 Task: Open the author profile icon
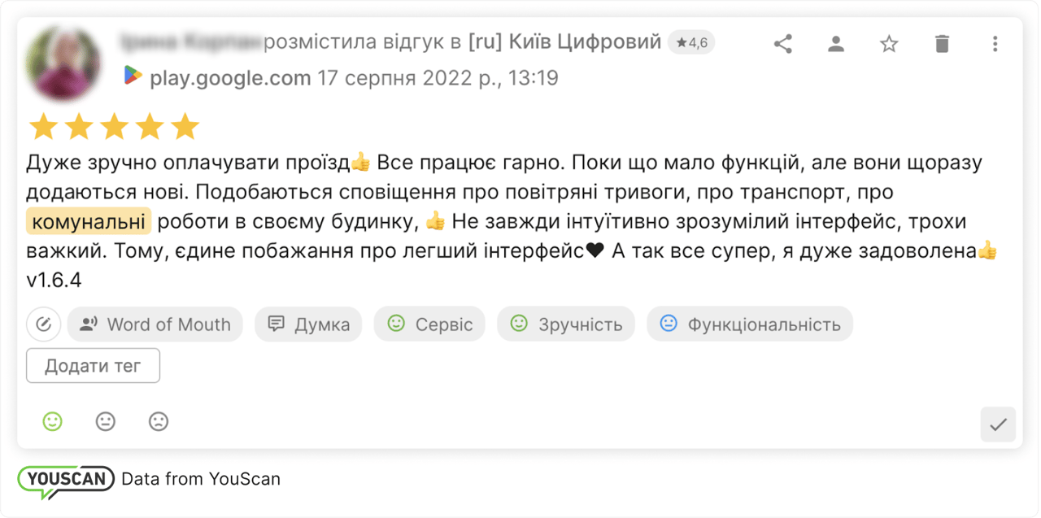[835, 45]
